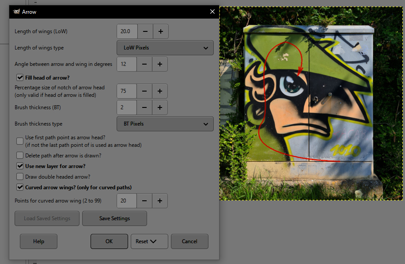Enable Delete path after arrow is drawn
Image resolution: width=405 pixels, height=264 pixels.
[x=20, y=155]
